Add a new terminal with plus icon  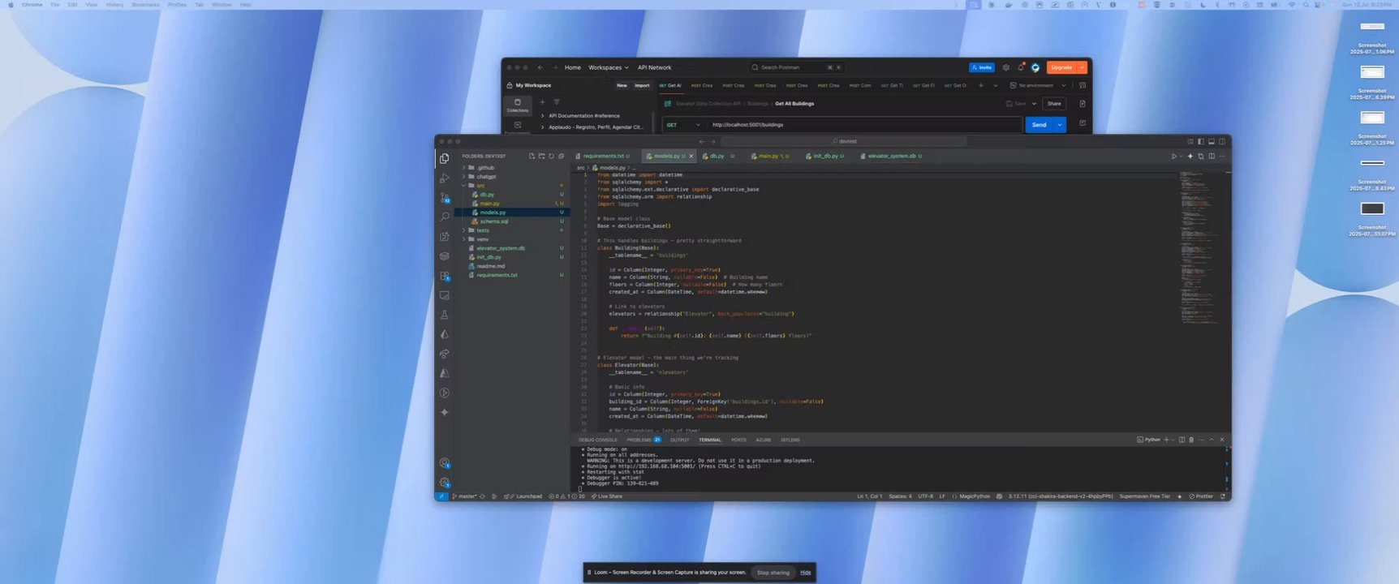(x=1166, y=440)
